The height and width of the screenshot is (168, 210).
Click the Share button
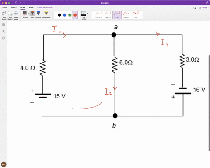(203, 8)
